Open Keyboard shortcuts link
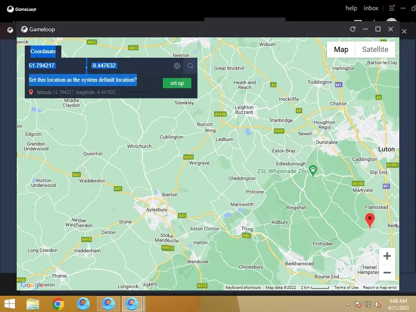The width and height of the screenshot is (416, 312). (243, 287)
